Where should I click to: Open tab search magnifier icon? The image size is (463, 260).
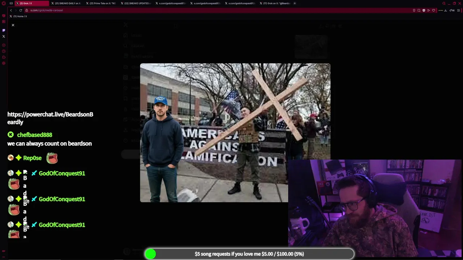coord(444,3)
